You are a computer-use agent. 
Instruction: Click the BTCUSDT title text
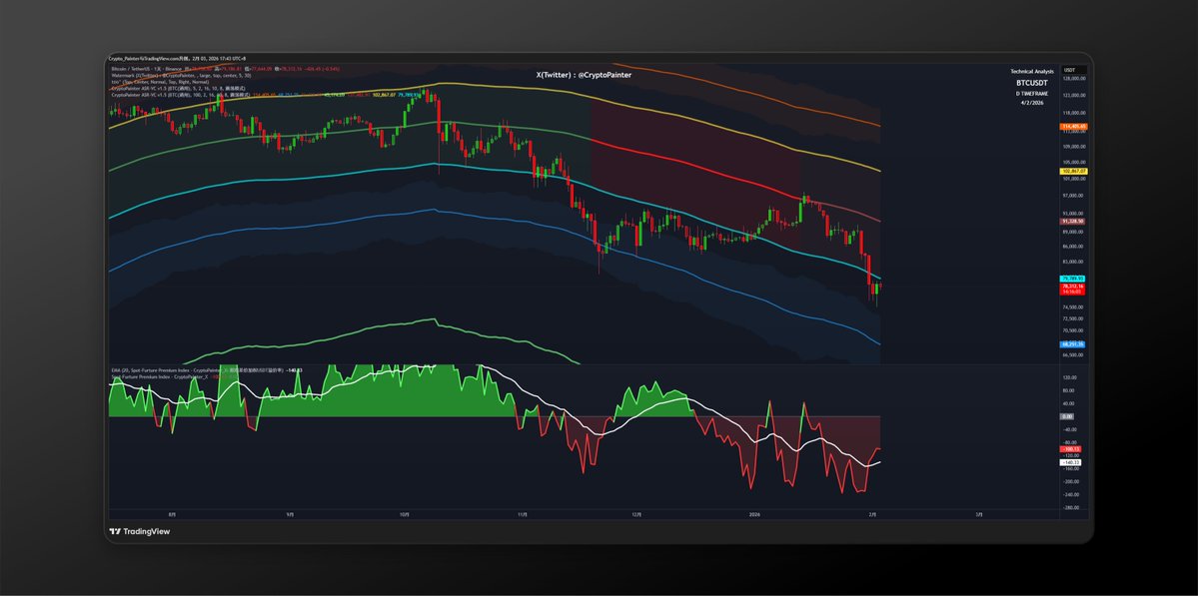point(1032,84)
